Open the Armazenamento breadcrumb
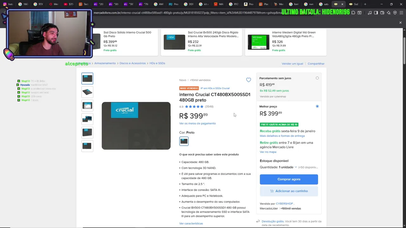This screenshot has height=228, width=406. 105,63
